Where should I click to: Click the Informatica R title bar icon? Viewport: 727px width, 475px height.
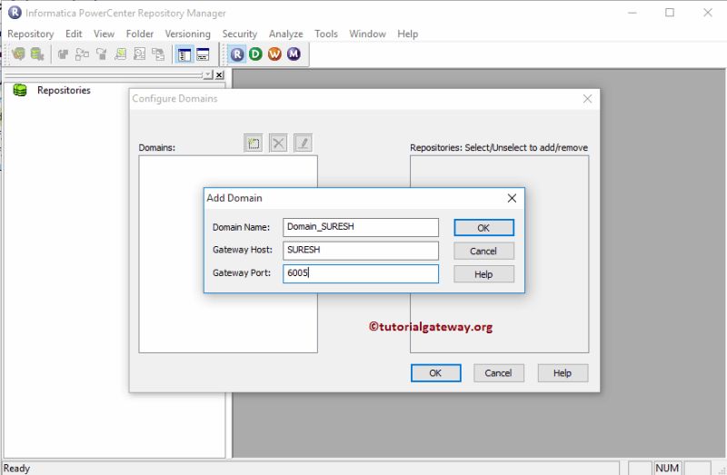15,13
